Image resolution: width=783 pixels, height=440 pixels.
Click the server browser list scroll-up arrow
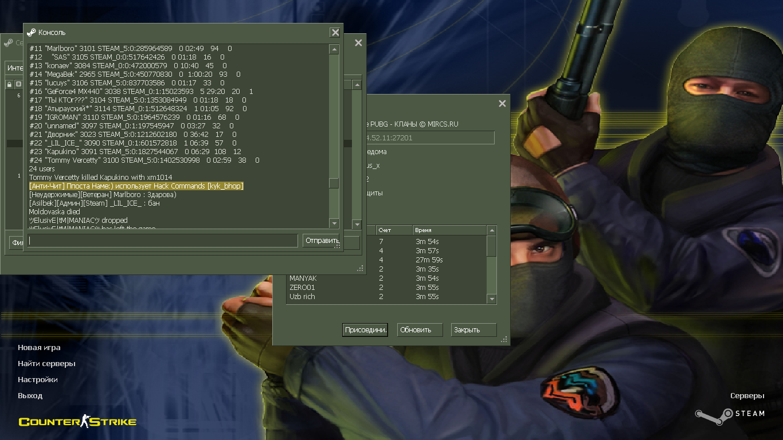(357, 85)
